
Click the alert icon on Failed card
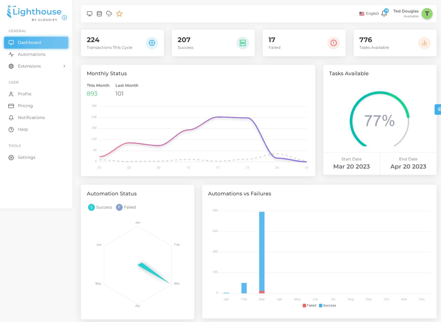[334, 43]
